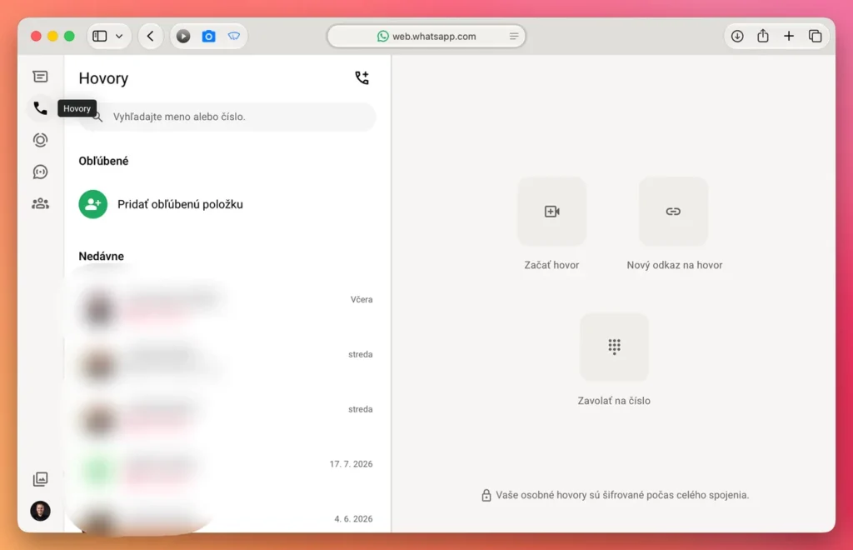Toggle Safari sidebar button
Screen dimensions: 853x550
point(100,37)
